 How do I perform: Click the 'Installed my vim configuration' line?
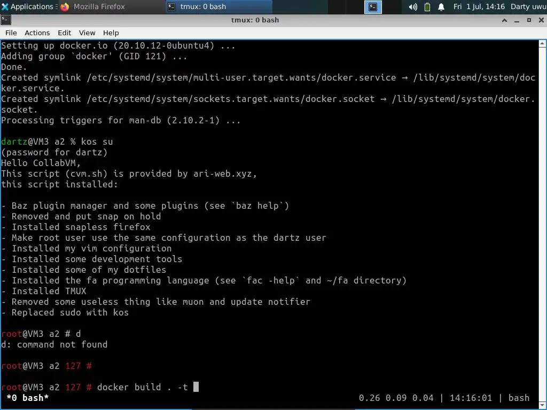[87, 248]
